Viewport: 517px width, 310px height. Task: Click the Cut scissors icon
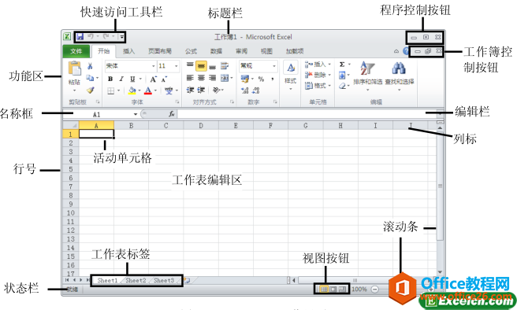point(90,66)
